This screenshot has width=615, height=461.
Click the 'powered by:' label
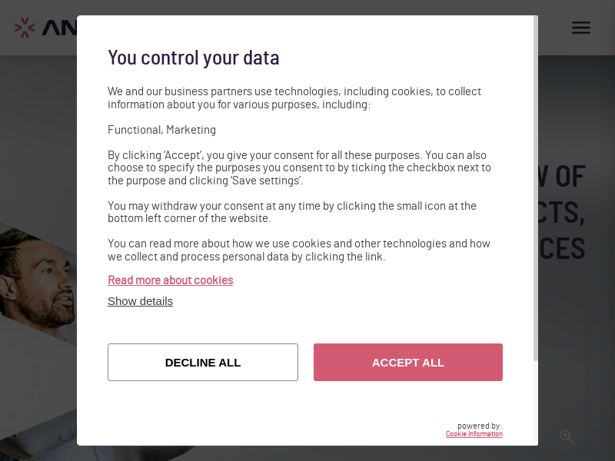[480, 426]
